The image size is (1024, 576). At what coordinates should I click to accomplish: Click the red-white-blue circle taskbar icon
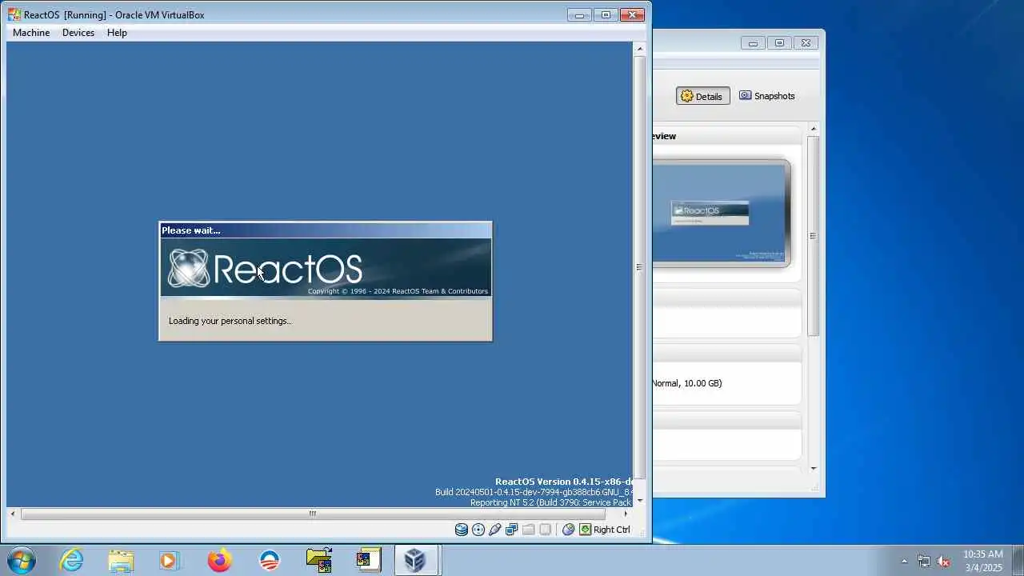click(x=270, y=560)
